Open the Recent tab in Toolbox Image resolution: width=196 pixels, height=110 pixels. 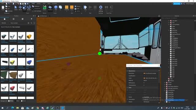click(x=22, y=19)
